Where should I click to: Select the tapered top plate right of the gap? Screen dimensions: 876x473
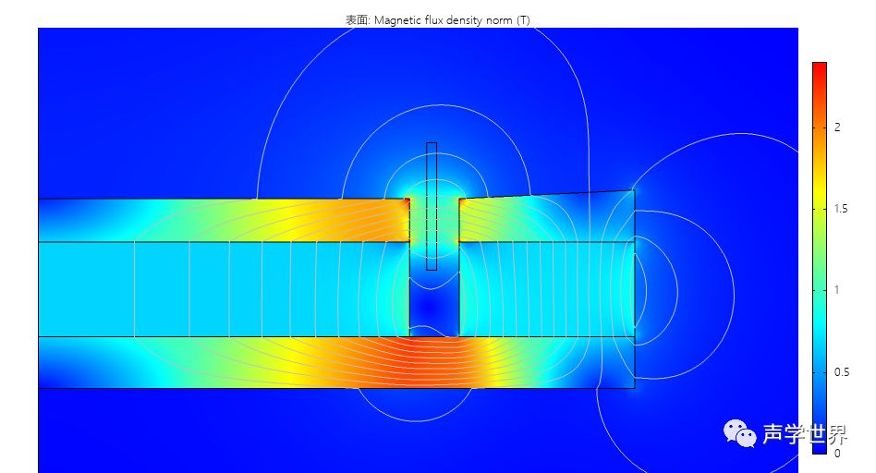click(545, 218)
